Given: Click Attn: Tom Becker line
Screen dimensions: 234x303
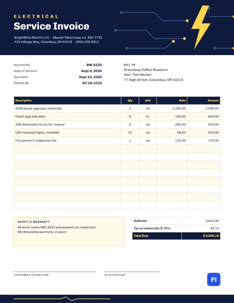Looking at the screenshot, I should [138, 75].
